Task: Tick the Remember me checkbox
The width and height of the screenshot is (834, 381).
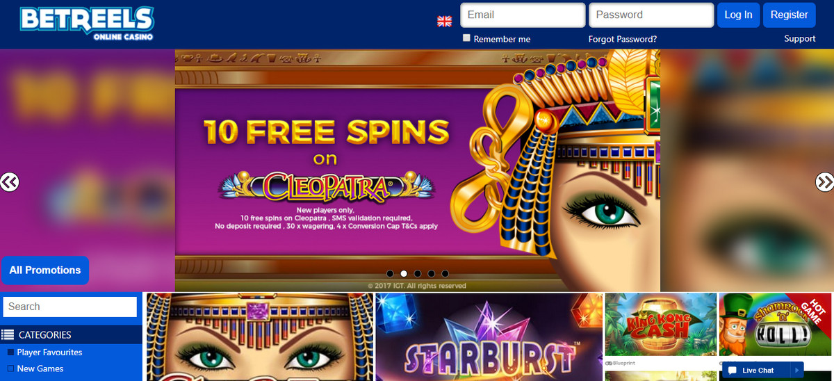Action: [x=466, y=38]
